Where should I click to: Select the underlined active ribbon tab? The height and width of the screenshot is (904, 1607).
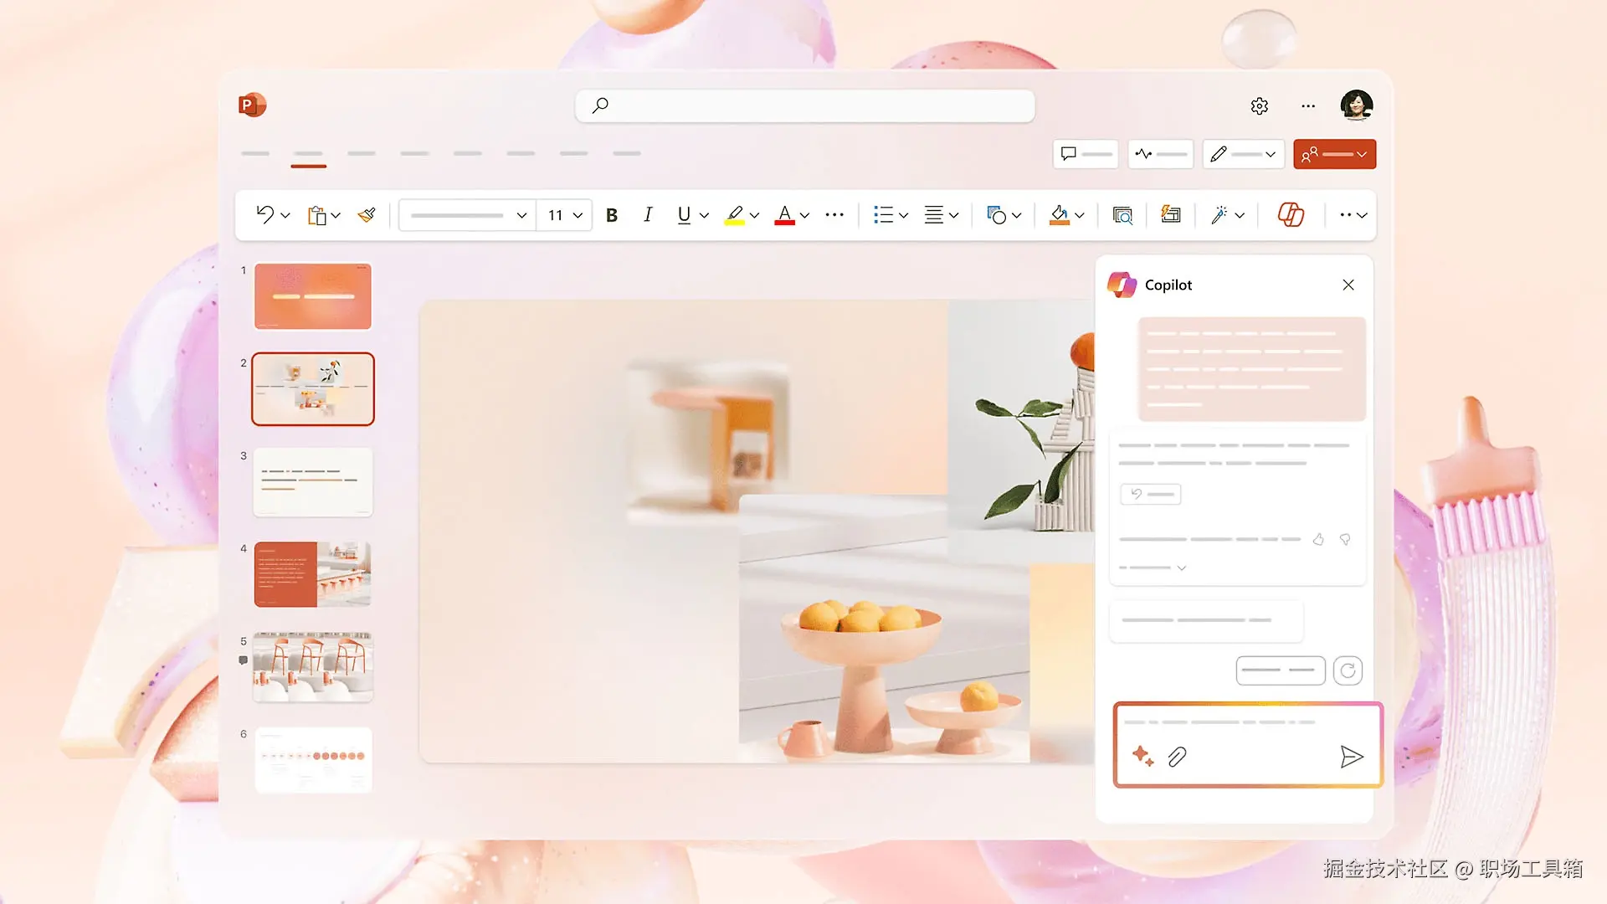click(x=308, y=154)
